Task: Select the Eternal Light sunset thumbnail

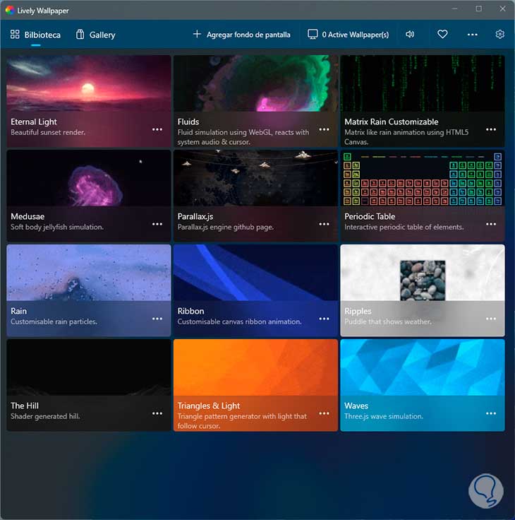Action: coord(89,83)
